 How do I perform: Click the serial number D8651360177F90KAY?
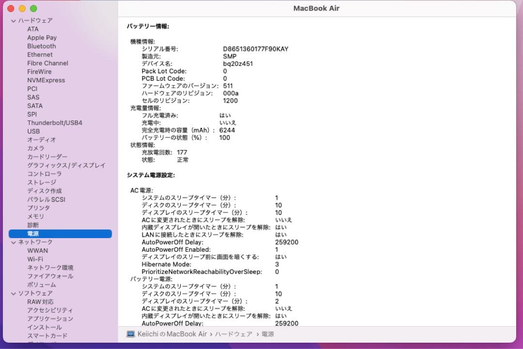(256, 49)
